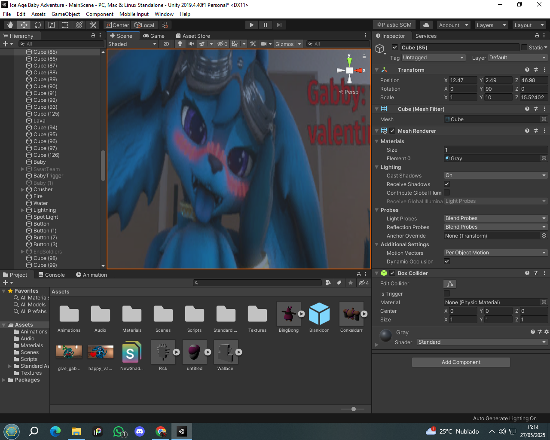Screen dimensions: 550x440
Task: Open Cast Shadows dropdown
Action: click(x=496, y=175)
